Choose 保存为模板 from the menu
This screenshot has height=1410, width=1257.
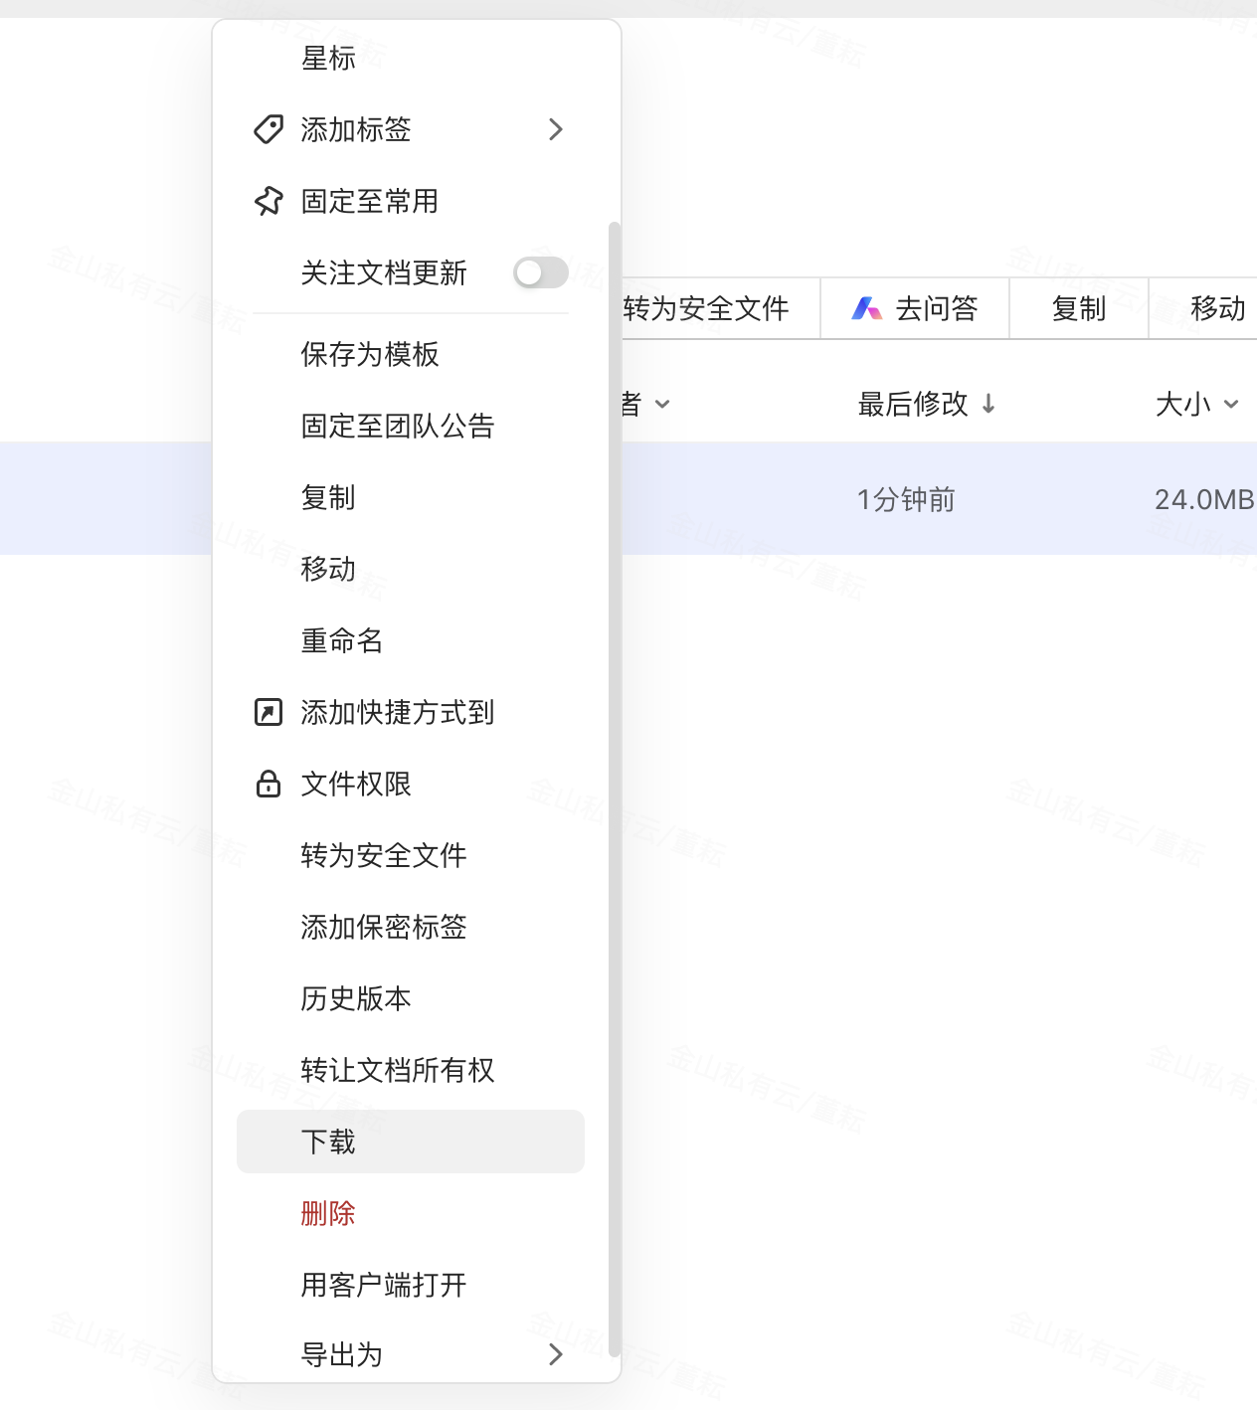[x=370, y=354]
